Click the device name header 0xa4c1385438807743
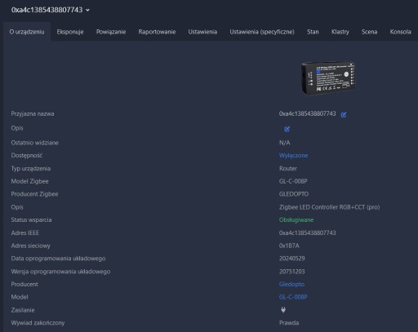The height and width of the screenshot is (332, 418). point(47,10)
